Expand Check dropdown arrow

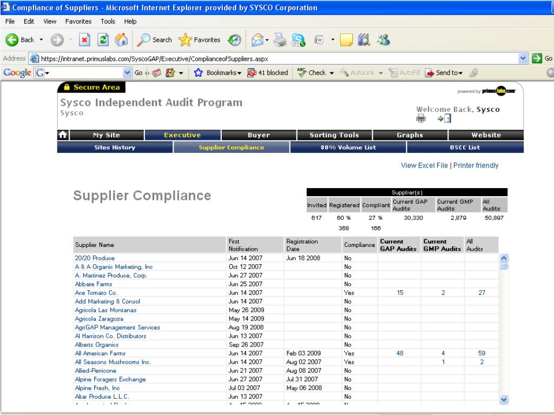click(x=332, y=73)
